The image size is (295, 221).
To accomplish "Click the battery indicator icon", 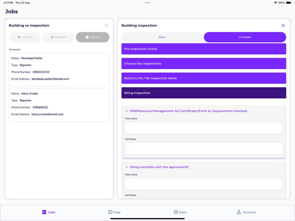I will point(289,3).
